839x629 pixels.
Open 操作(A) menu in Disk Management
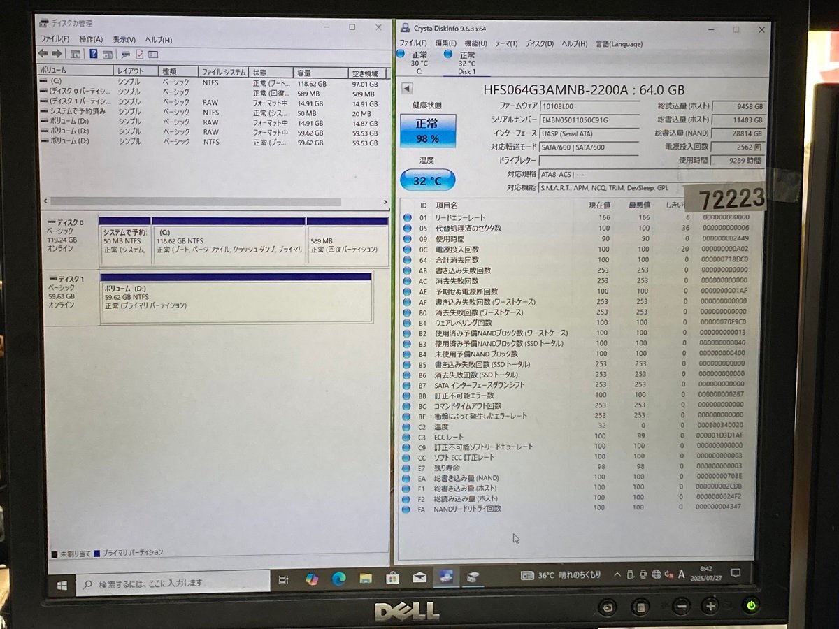[x=91, y=40]
